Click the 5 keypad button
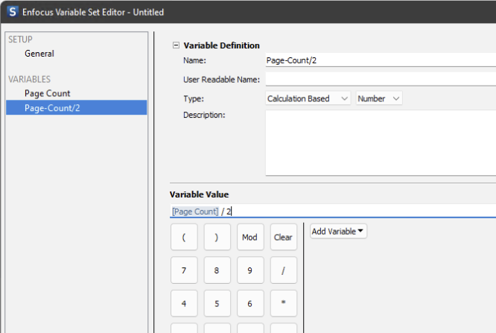The width and height of the screenshot is (496, 333). click(217, 303)
